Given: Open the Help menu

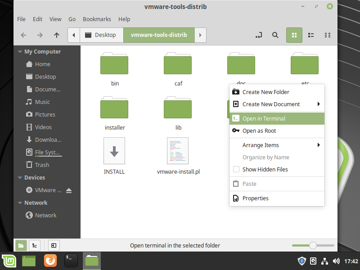Looking at the screenshot, I should (x=124, y=19).
